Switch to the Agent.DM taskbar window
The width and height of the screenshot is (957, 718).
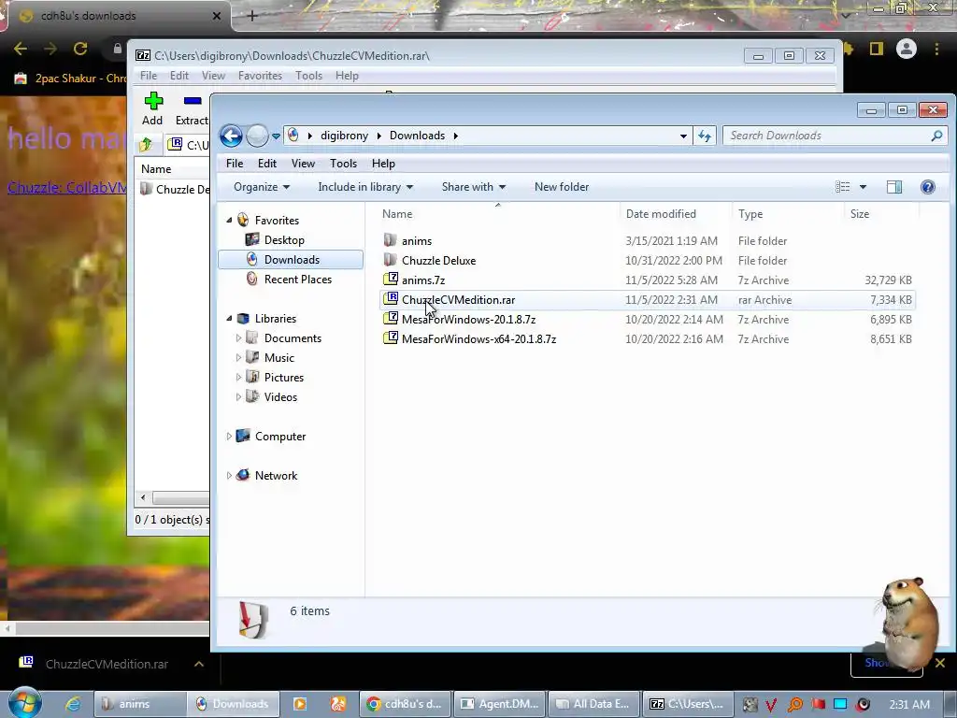pos(500,704)
